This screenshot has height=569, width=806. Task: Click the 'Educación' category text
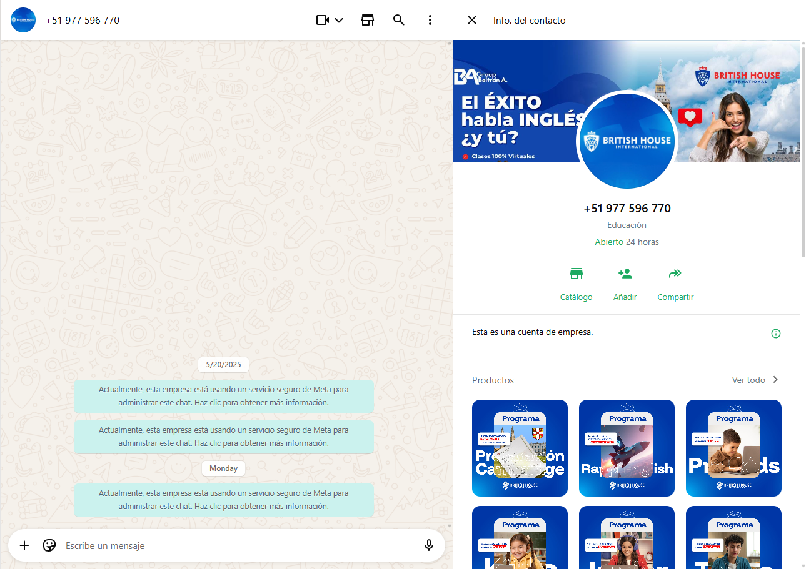click(627, 225)
